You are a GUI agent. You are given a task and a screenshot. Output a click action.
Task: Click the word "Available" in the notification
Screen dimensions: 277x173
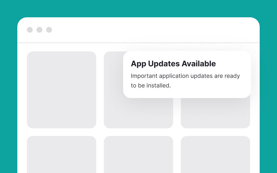(199, 64)
